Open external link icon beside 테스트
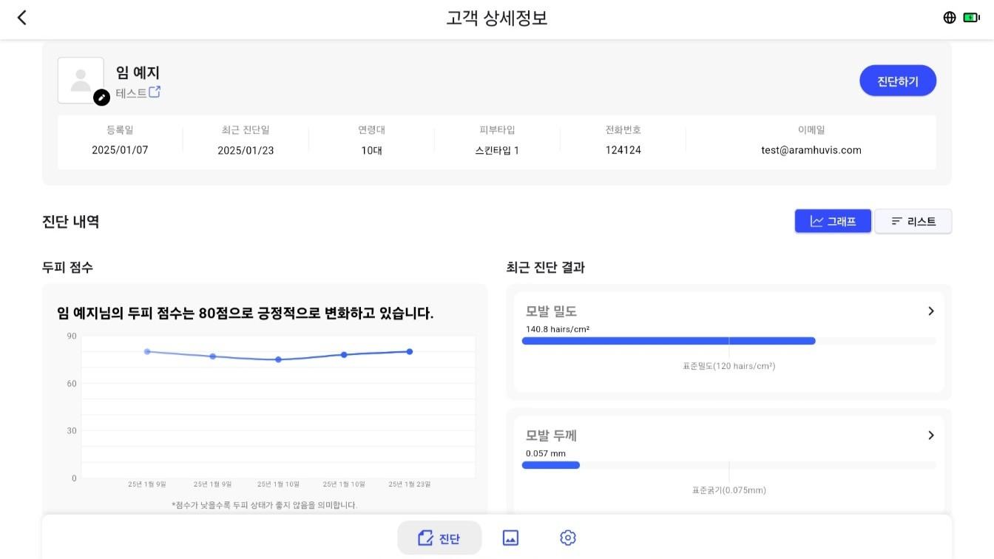The height and width of the screenshot is (559, 994). [155, 92]
